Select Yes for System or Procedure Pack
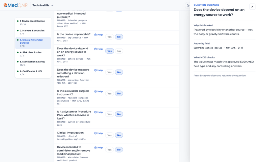The width and height of the screenshot is (259, 162). 109,114
